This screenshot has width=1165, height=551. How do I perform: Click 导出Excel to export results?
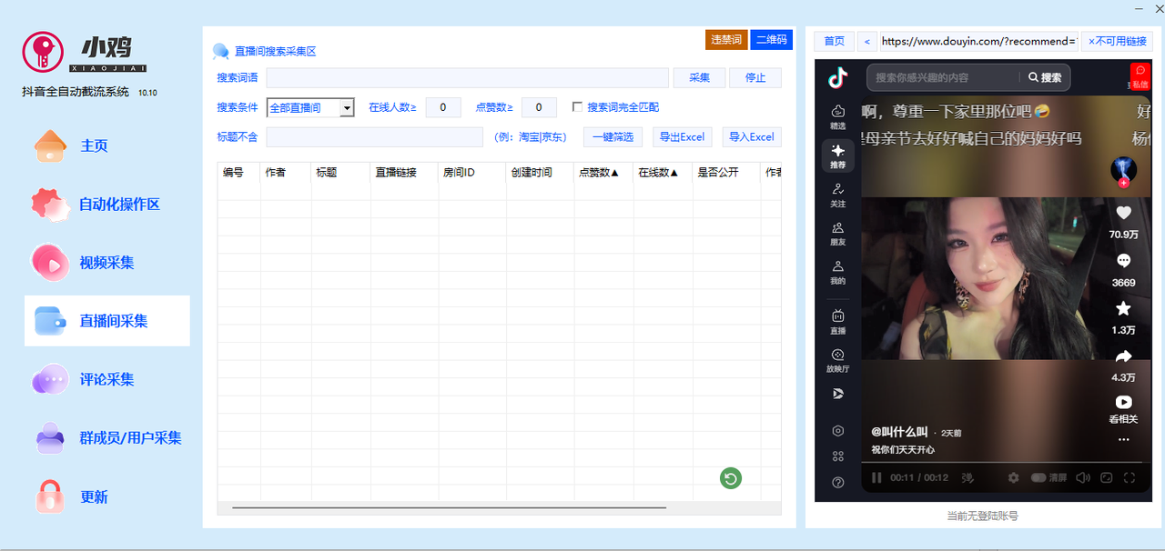682,136
